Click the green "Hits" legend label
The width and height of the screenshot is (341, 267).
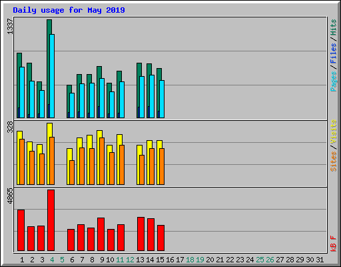pyautogui.click(x=334, y=27)
